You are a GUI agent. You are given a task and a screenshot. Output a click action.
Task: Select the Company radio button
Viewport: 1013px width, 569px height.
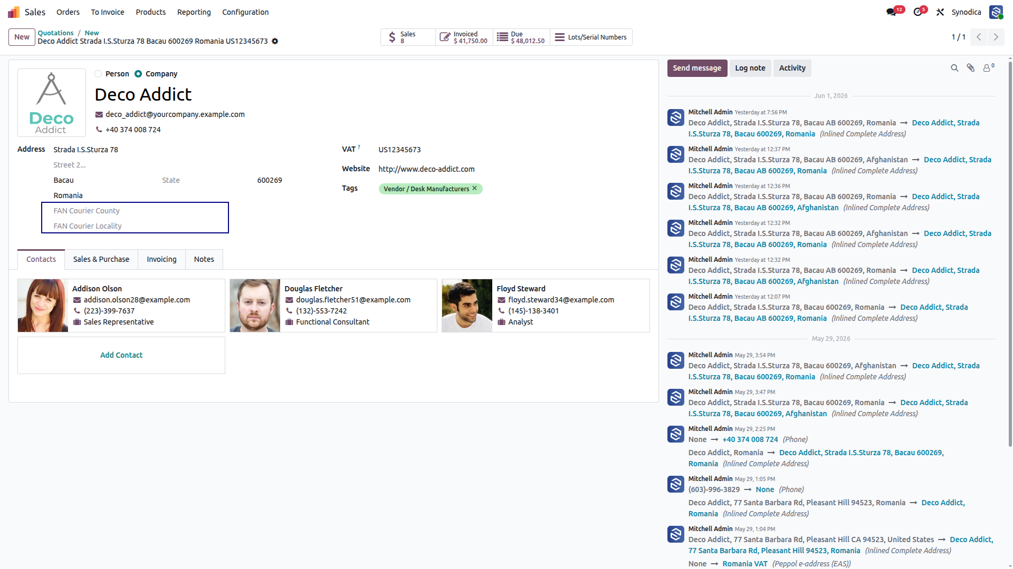(x=138, y=74)
